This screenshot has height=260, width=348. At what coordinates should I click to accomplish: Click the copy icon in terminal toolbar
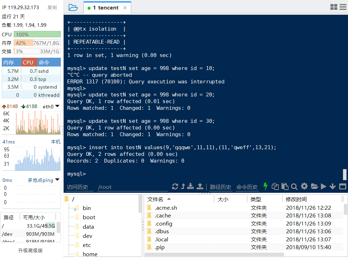click(275, 186)
